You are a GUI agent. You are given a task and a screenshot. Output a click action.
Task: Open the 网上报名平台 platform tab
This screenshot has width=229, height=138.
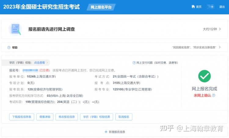tap(101, 7)
